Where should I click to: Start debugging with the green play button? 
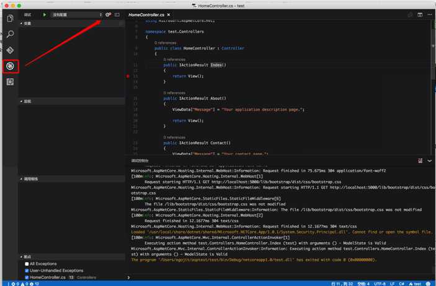click(x=45, y=14)
